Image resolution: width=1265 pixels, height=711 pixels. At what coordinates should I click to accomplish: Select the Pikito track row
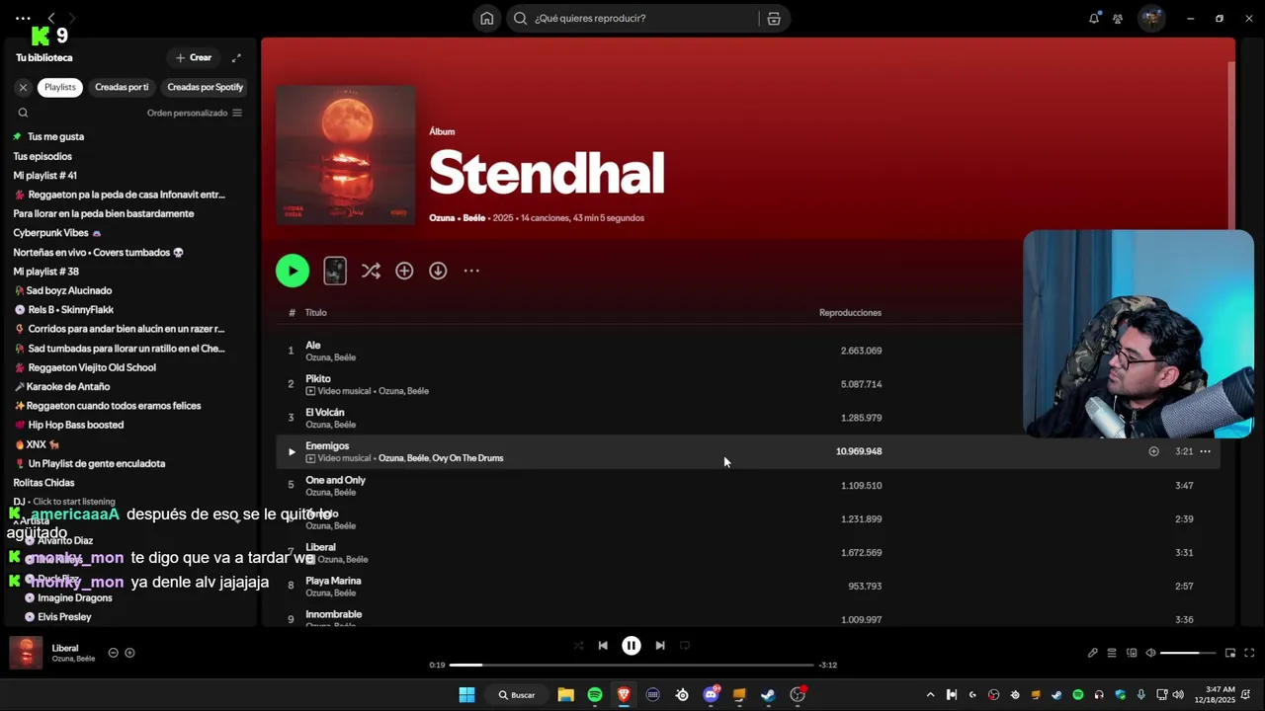point(749,384)
